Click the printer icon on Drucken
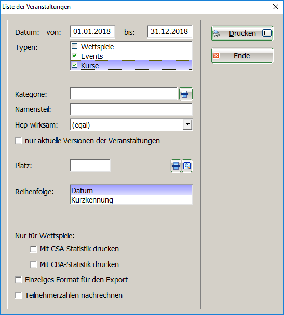The width and height of the screenshot is (284, 315). [217, 33]
